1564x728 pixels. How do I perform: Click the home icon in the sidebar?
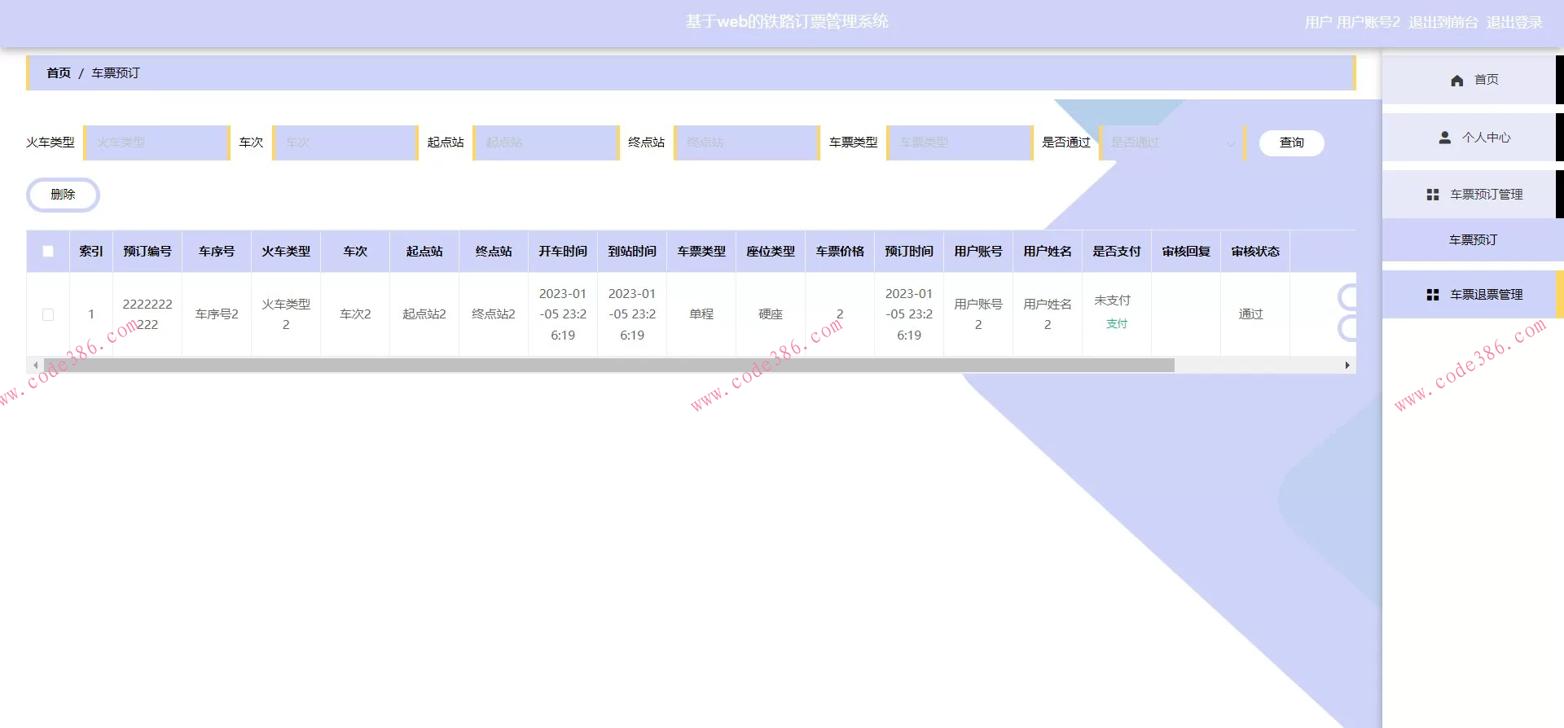(x=1457, y=80)
